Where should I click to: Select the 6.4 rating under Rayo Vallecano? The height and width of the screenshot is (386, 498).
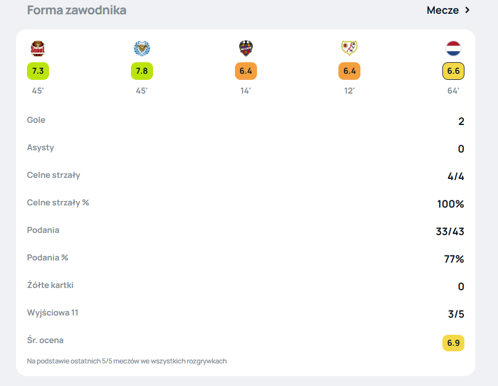coord(349,71)
